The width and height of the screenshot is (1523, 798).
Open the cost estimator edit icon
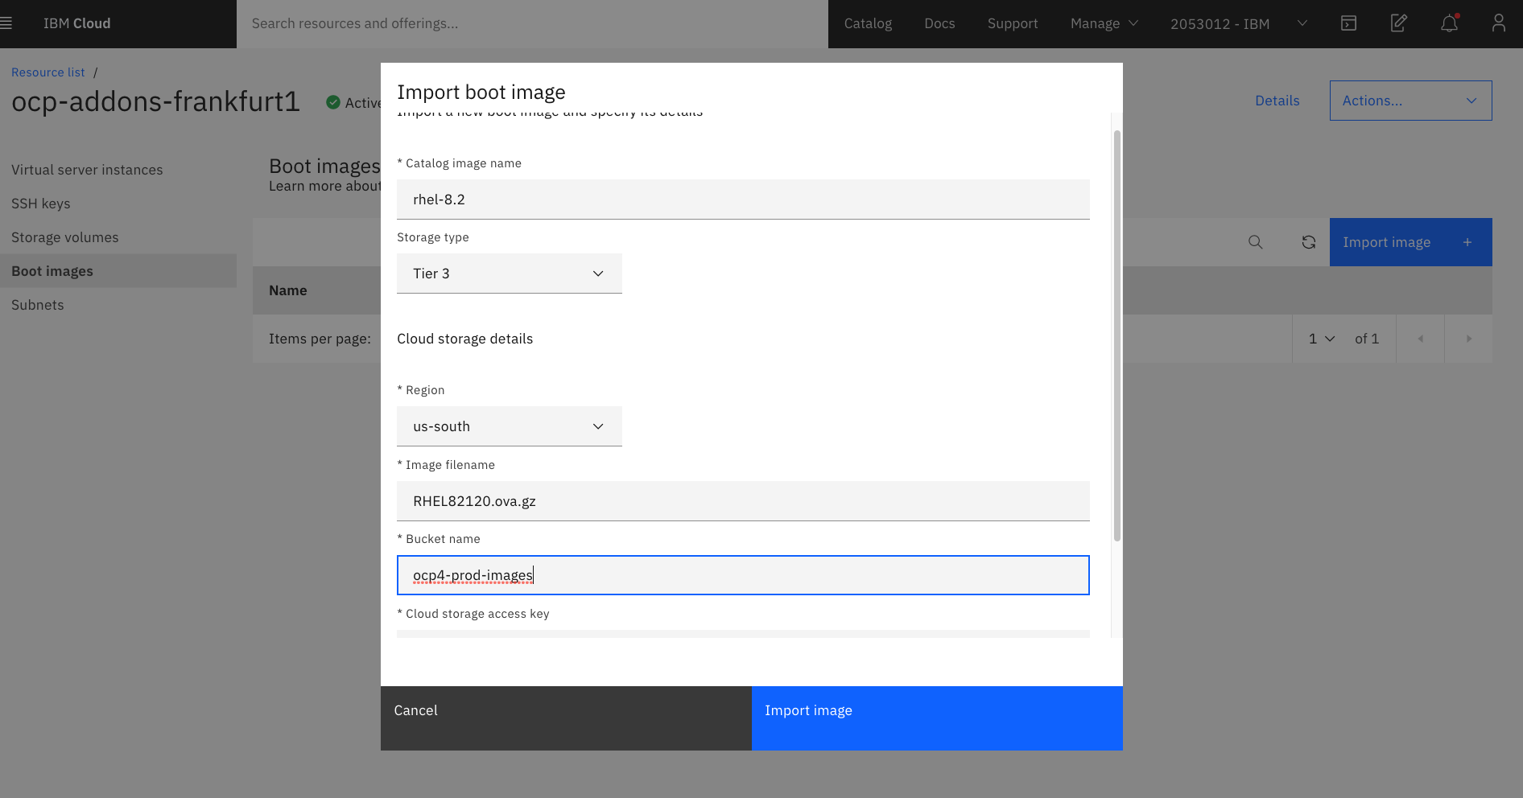pyautogui.click(x=1399, y=23)
